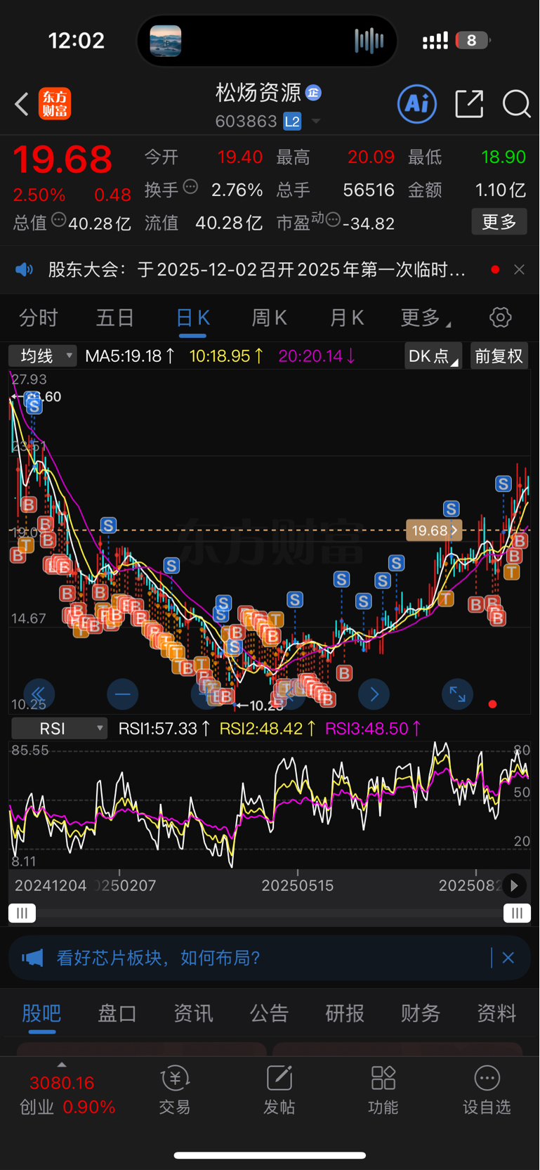Switch to 月K chart tab
This screenshot has width=540, height=1170.
tap(347, 318)
